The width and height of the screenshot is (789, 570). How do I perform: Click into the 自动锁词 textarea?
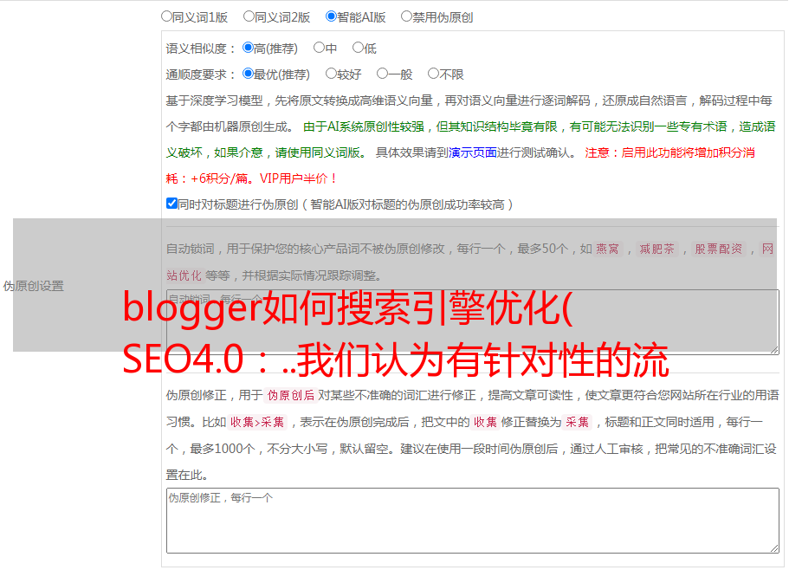(x=473, y=322)
